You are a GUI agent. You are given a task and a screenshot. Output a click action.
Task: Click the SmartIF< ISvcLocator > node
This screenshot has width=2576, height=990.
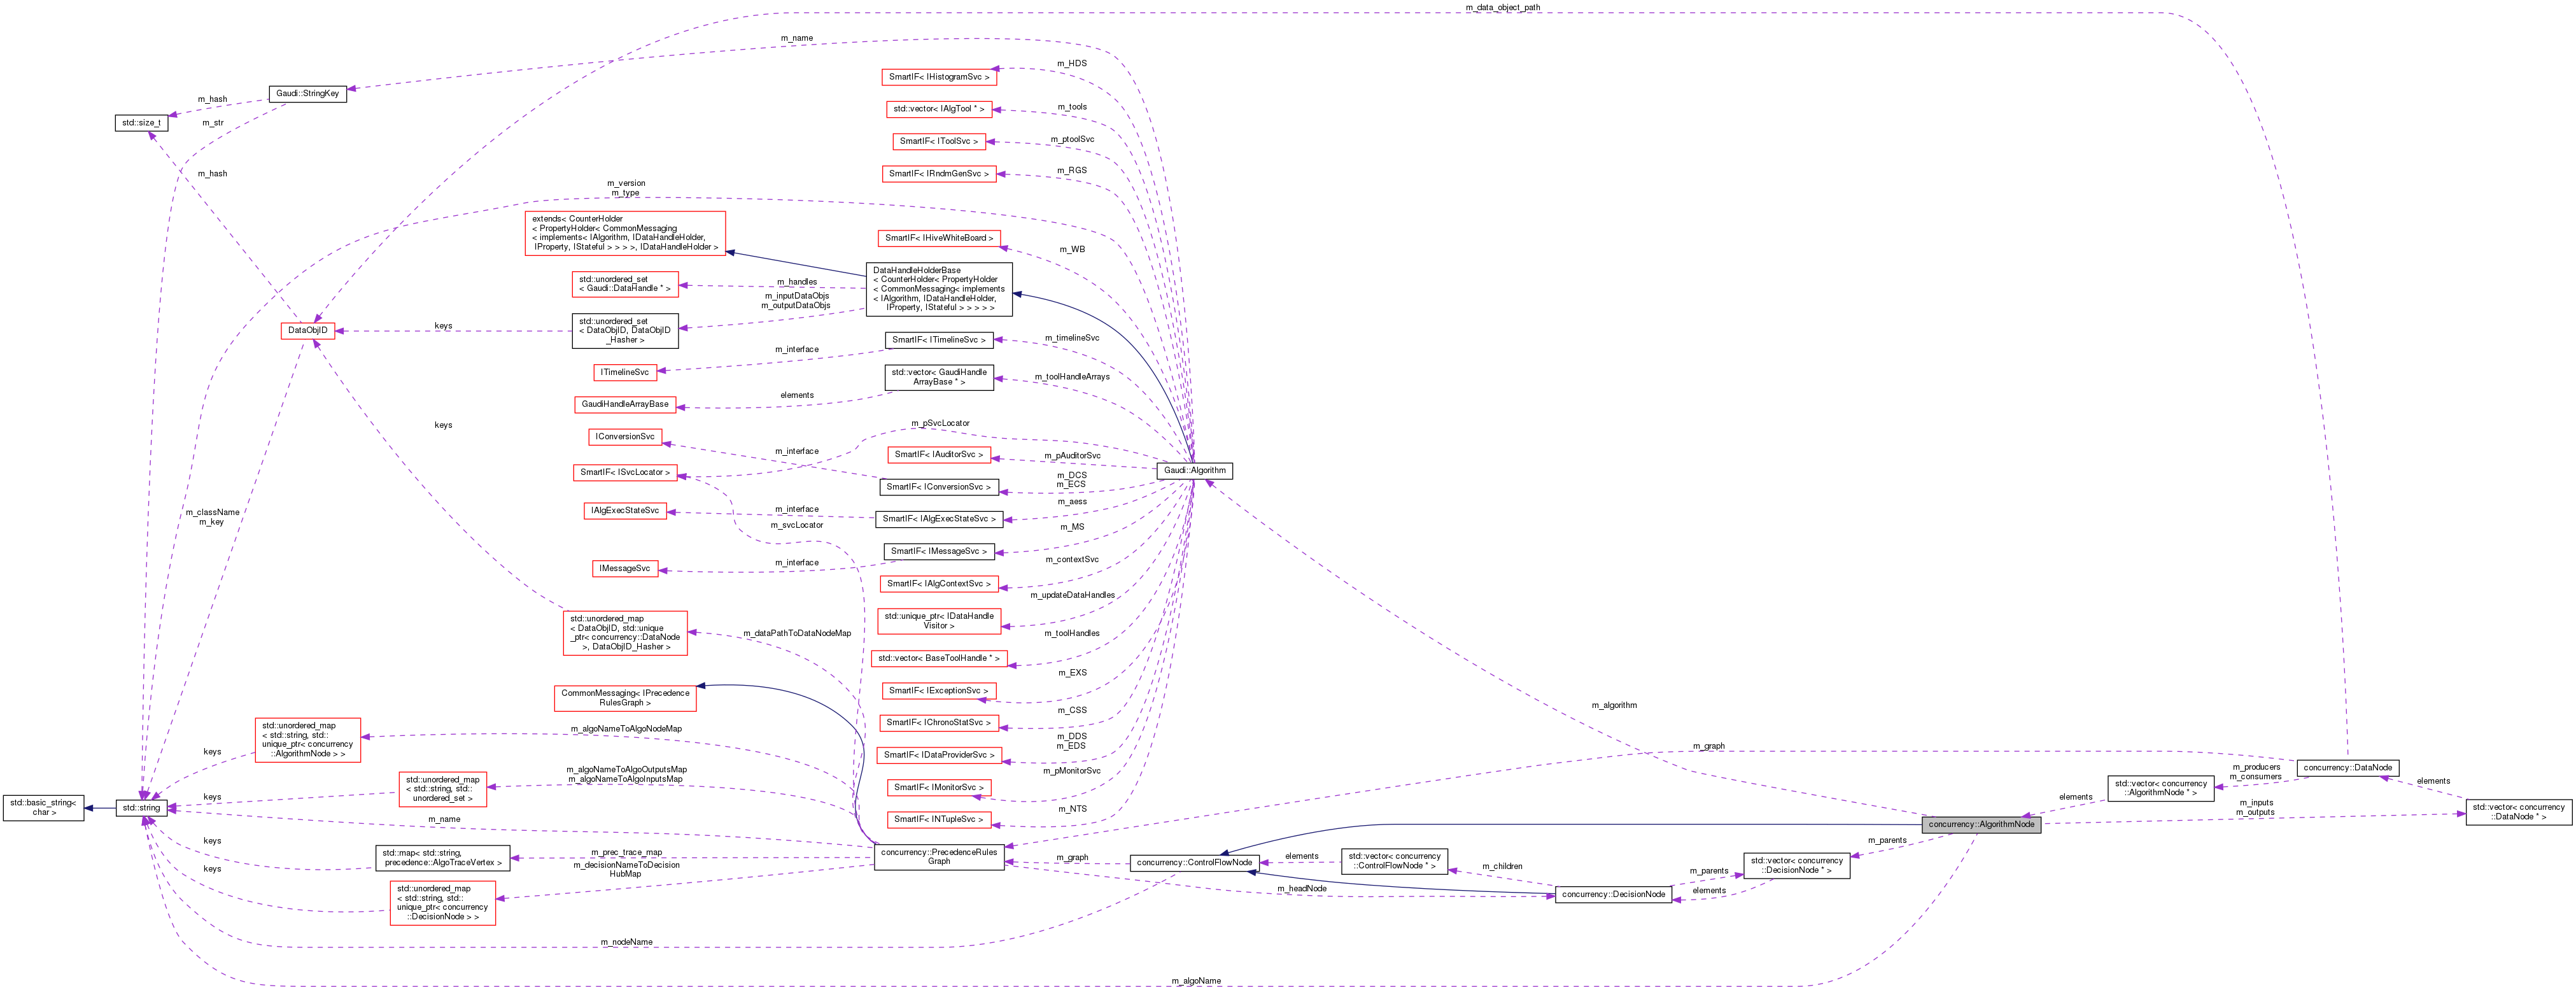[x=626, y=473]
